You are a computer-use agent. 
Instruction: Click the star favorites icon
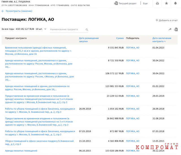point(166,3)
